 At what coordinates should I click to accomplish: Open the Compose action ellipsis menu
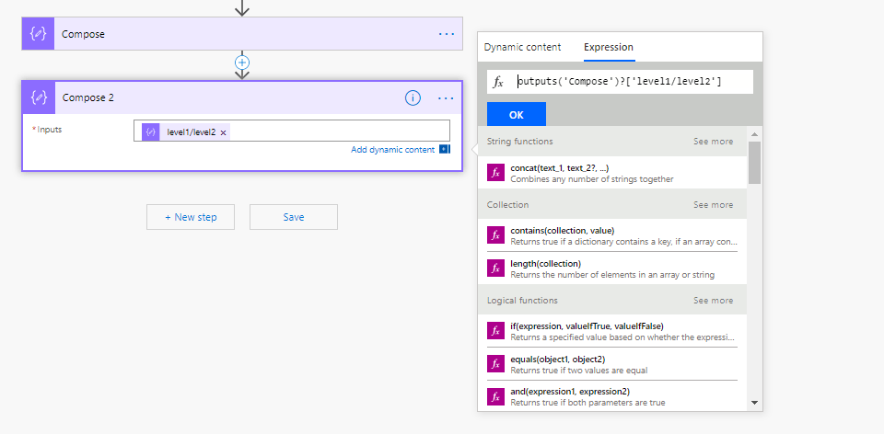point(447,34)
